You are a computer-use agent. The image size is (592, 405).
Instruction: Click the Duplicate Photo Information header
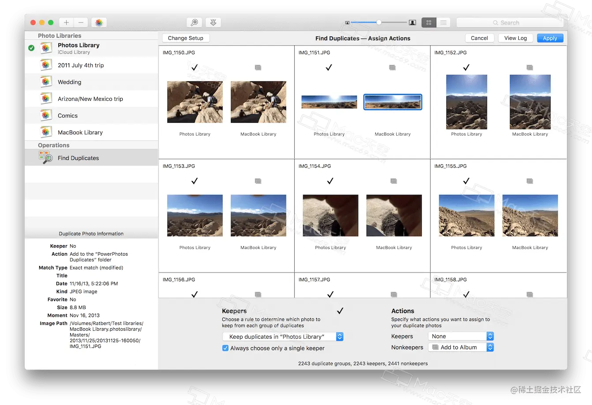tap(91, 234)
